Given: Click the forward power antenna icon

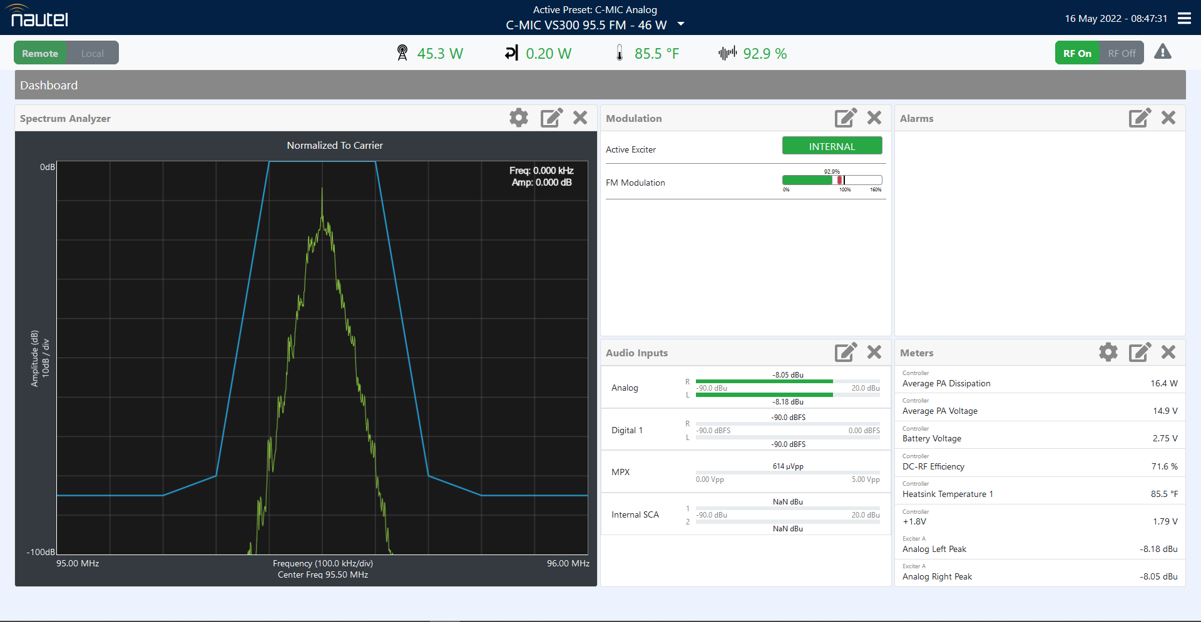Looking at the screenshot, I should (x=402, y=53).
